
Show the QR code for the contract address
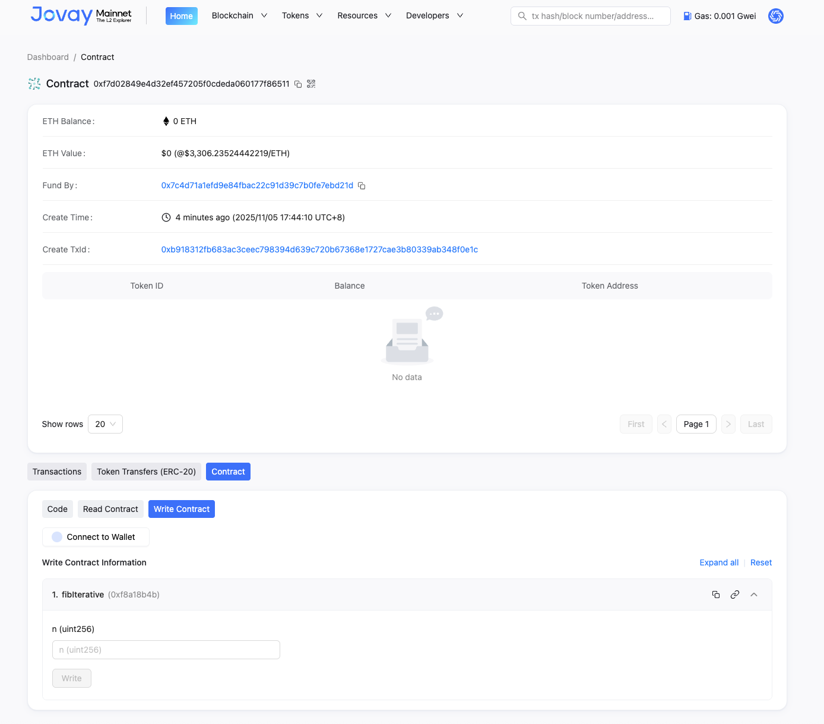click(x=311, y=84)
